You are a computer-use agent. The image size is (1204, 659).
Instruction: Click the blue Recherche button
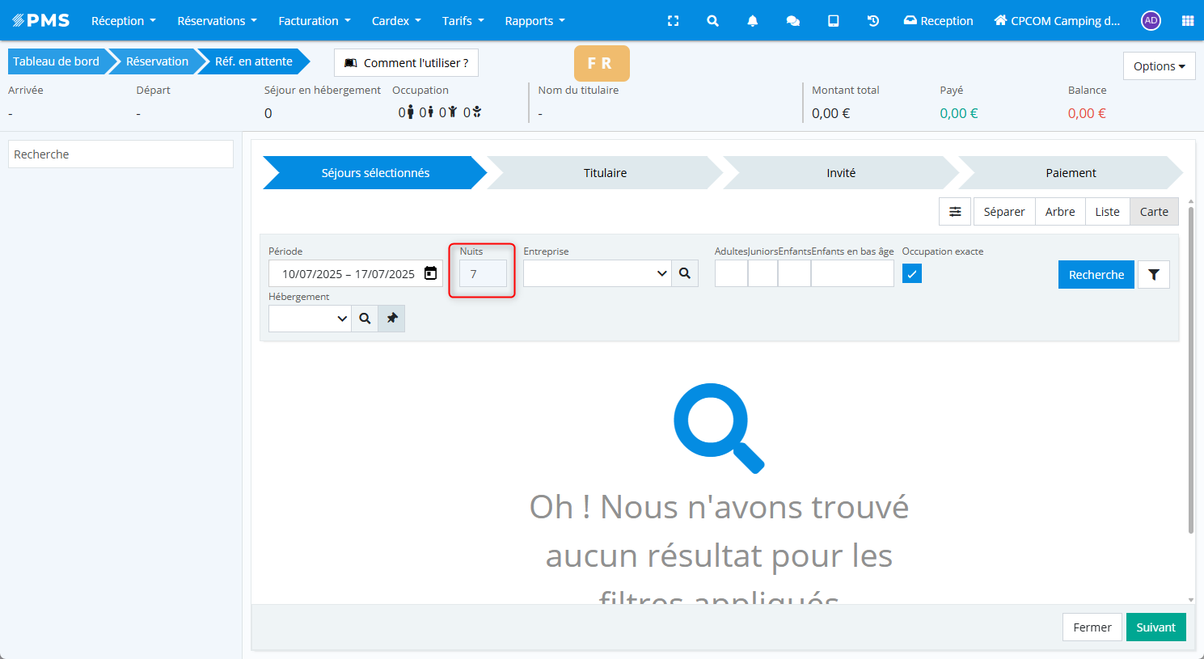[x=1096, y=275]
